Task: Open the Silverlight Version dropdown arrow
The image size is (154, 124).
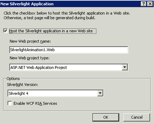Action: (x=100, y=93)
